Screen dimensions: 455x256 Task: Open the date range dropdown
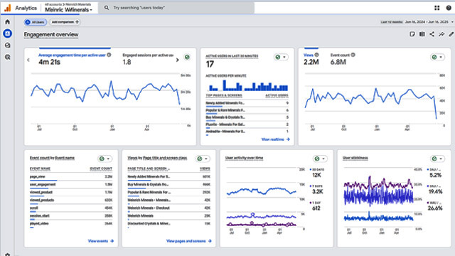click(417, 22)
